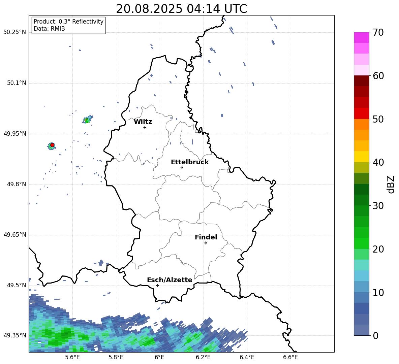Click the 49.35°N latitude label
The image size is (399, 364).
[x=15, y=335]
